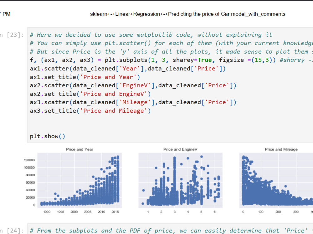The image size is (313, 234).
Task: Click the ax2.scatter EngineV code line
Action: [133, 85]
